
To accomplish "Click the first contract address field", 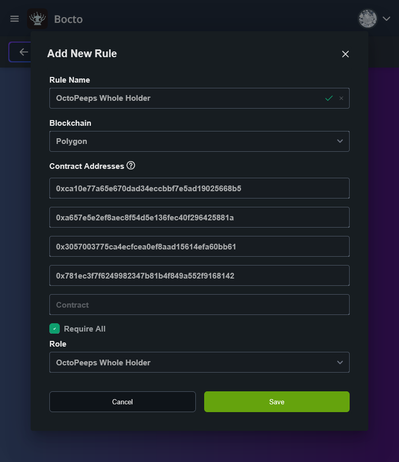I will pyautogui.click(x=199, y=188).
